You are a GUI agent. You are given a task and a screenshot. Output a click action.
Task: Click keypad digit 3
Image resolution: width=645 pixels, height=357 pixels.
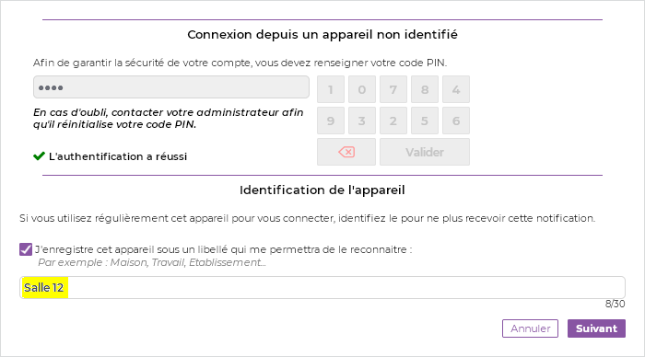point(362,121)
